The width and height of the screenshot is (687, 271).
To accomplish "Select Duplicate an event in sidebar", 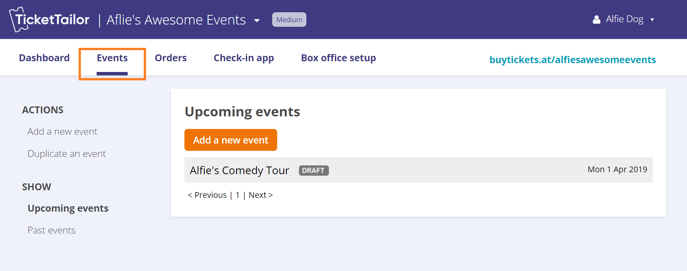I will coord(67,154).
